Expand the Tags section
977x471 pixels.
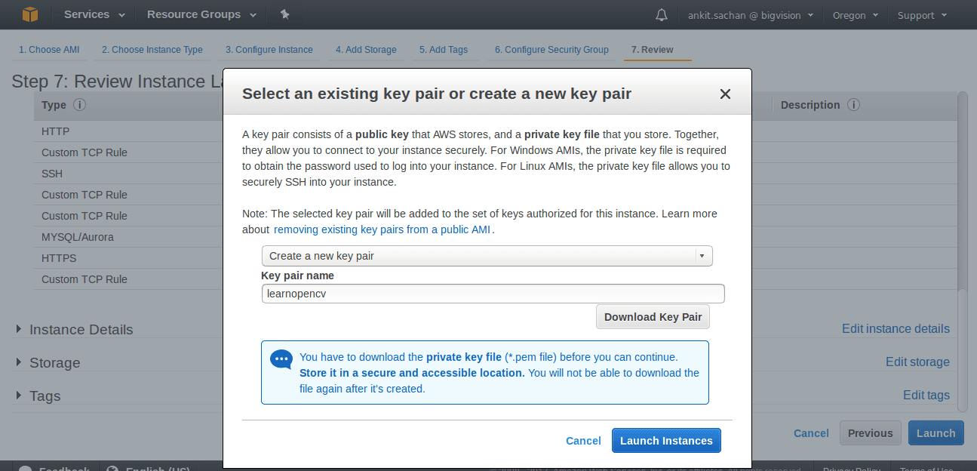38,396
